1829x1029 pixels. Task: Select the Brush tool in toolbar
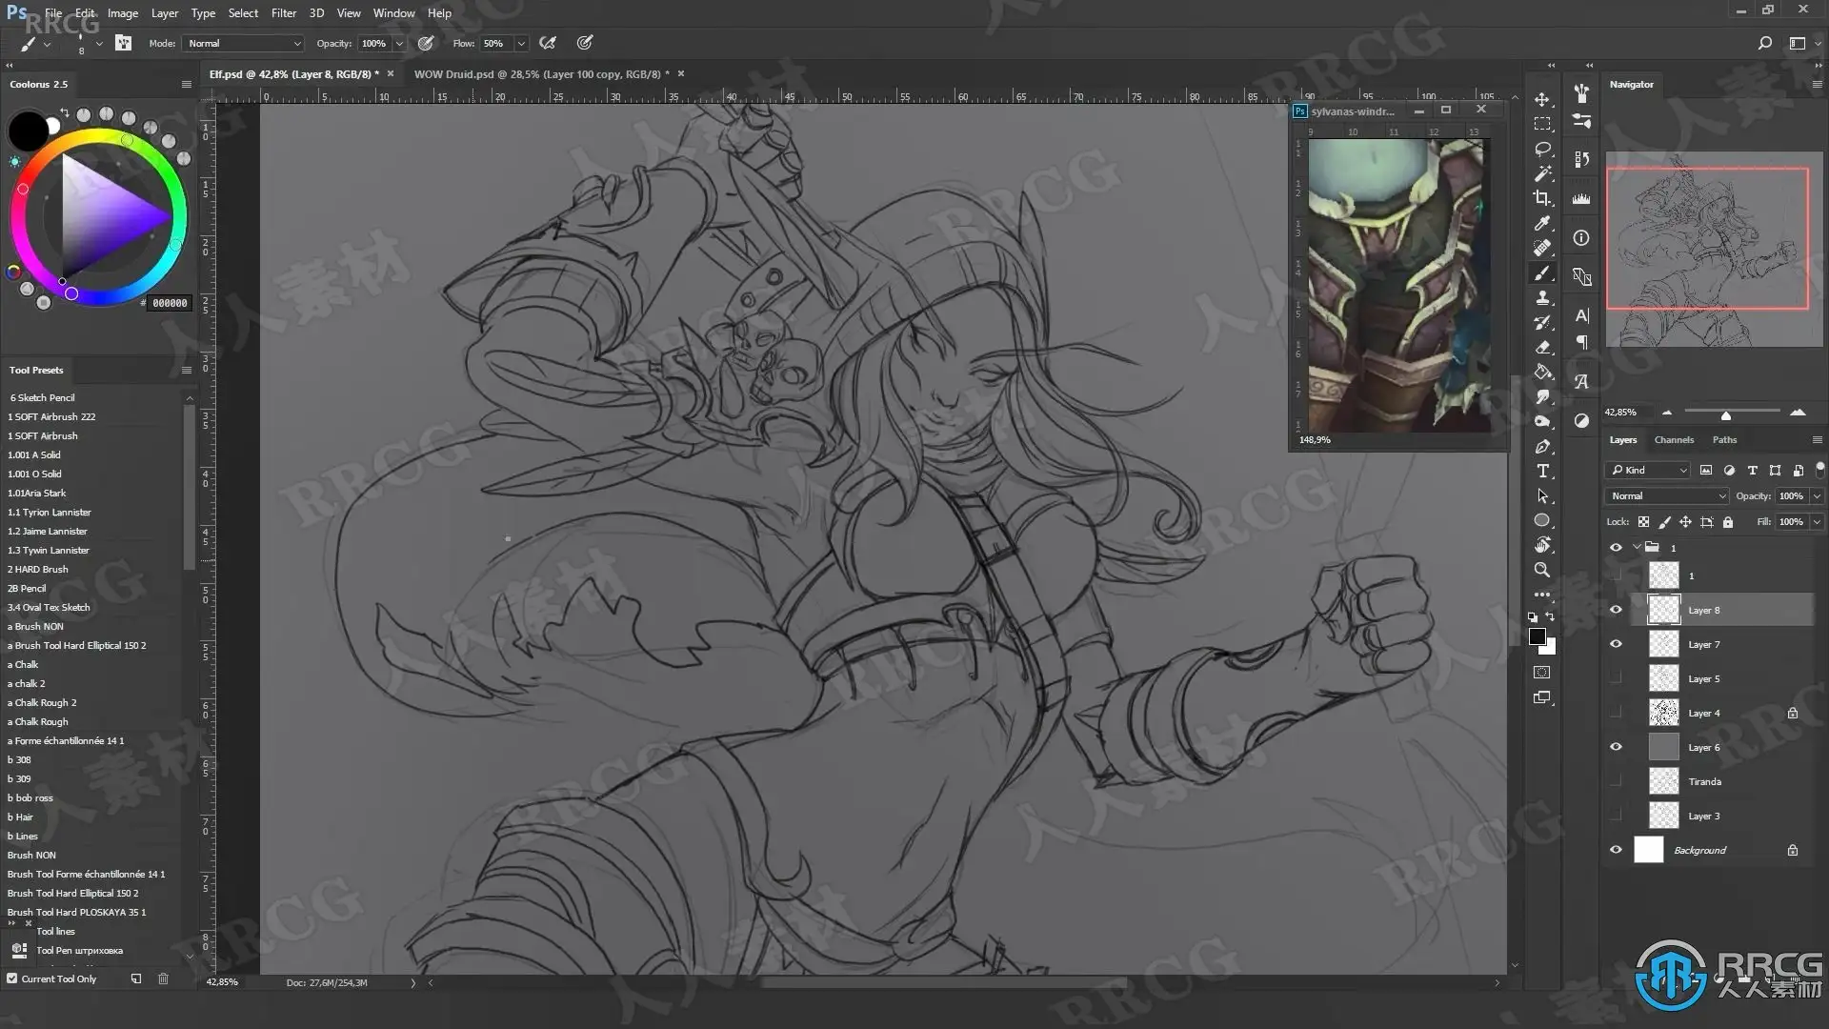pyautogui.click(x=1542, y=272)
